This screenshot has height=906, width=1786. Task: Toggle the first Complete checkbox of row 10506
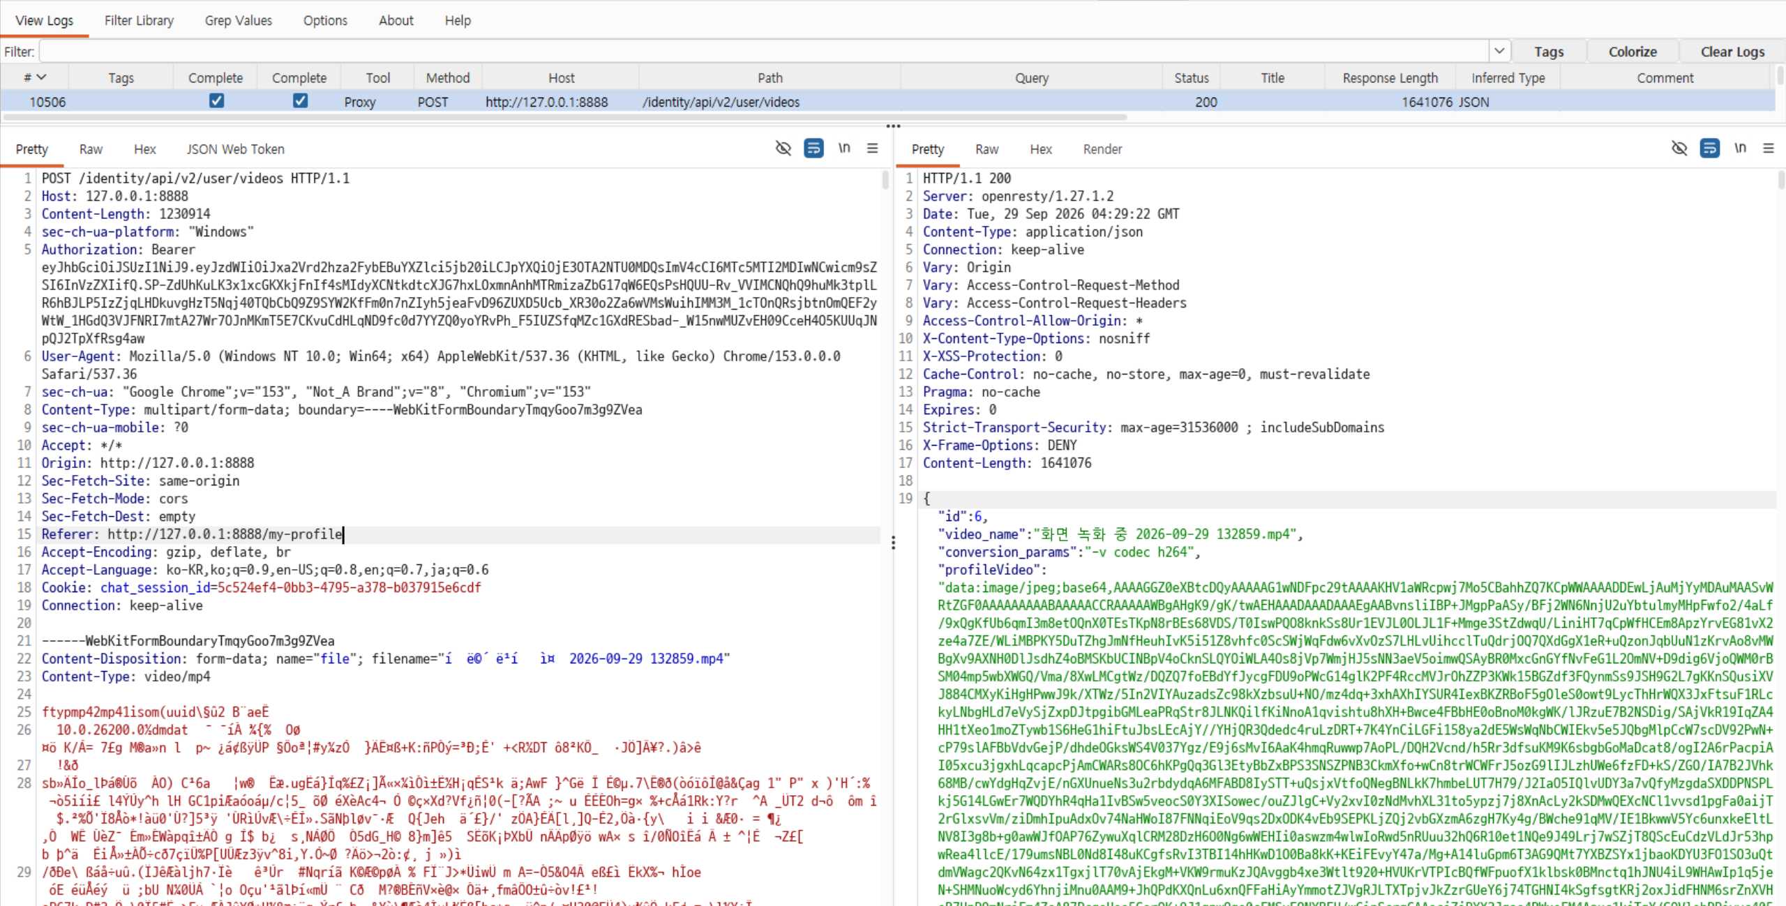pos(216,101)
